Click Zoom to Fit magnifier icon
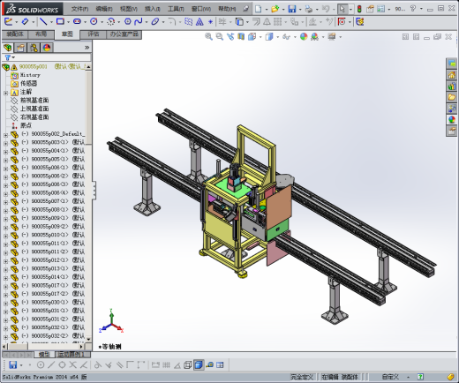The image size is (459, 383). [208, 36]
